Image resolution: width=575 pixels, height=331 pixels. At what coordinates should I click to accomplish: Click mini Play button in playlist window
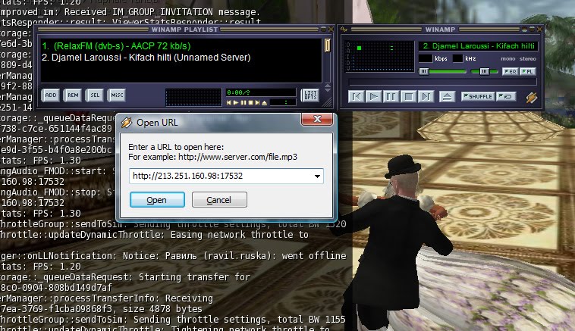(236, 103)
